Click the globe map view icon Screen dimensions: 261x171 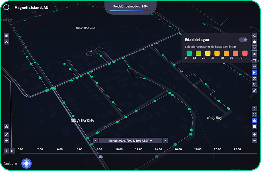point(254,127)
